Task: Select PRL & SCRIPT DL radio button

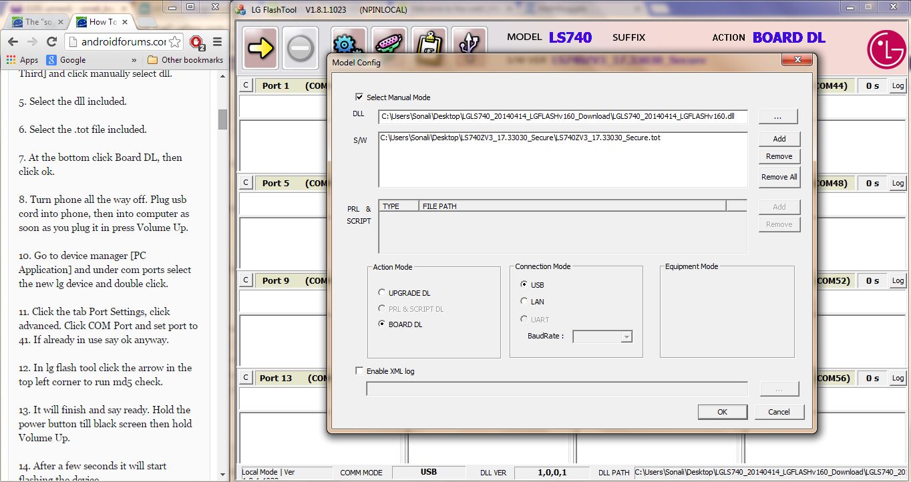Action: click(x=381, y=308)
